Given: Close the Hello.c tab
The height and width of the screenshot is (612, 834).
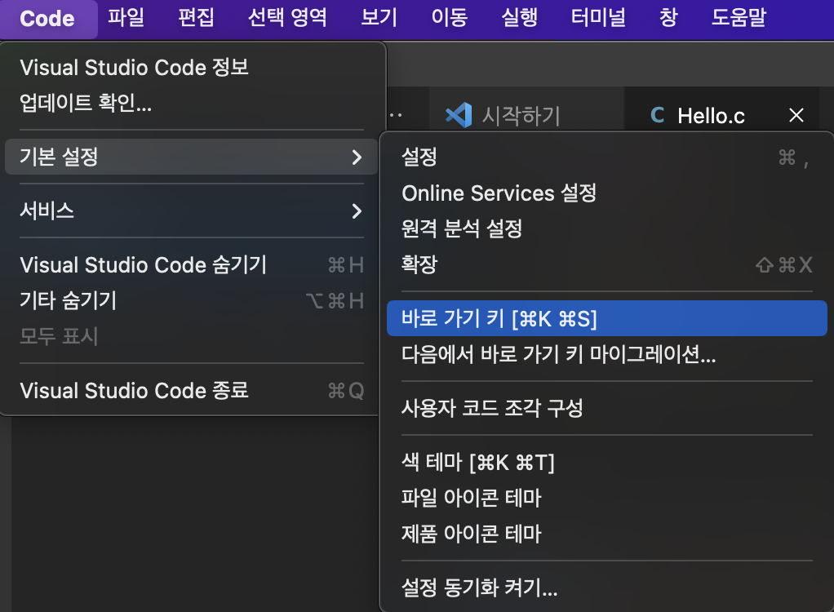Looking at the screenshot, I should pyautogui.click(x=796, y=115).
